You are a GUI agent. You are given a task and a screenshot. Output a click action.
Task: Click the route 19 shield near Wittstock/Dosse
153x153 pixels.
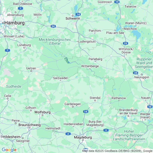click(x=125, y=43)
